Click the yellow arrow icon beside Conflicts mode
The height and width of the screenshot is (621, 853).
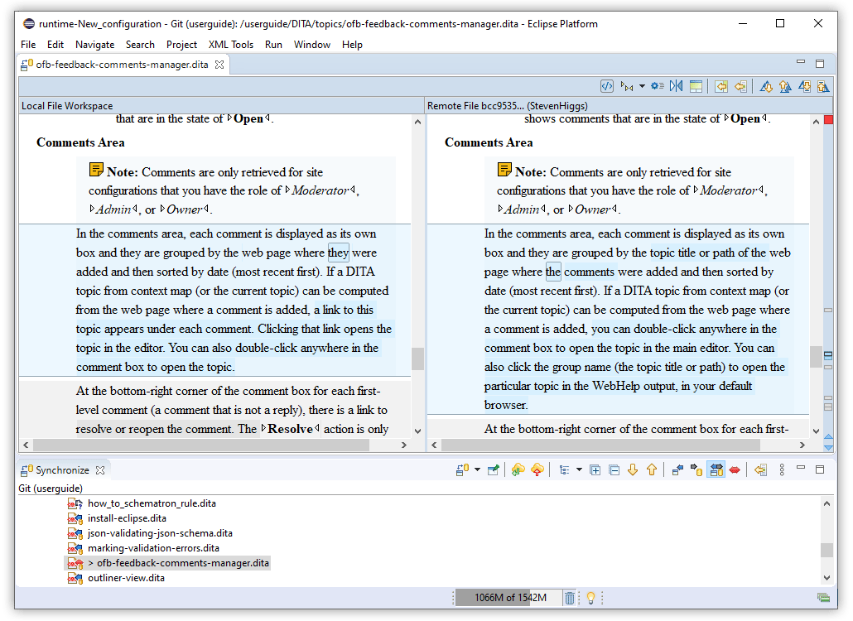pos(760,469)
